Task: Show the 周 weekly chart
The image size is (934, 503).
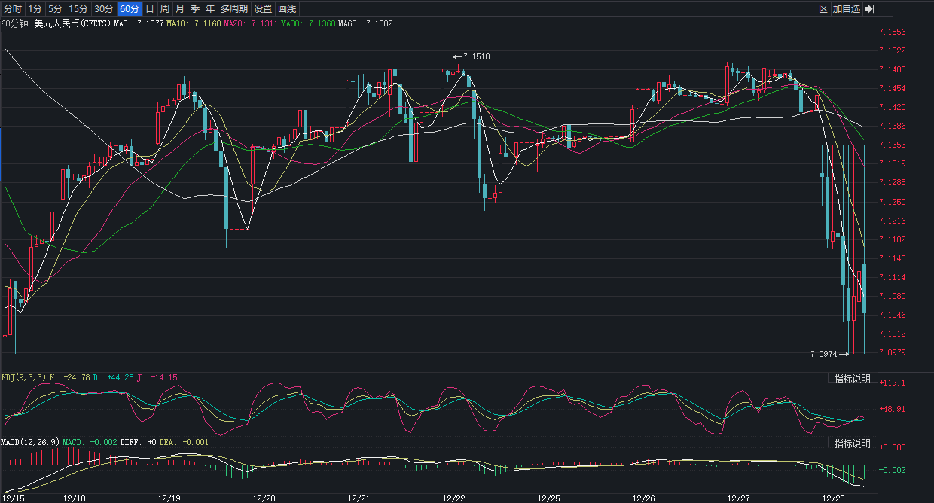Action: click(x=164, y=9)
